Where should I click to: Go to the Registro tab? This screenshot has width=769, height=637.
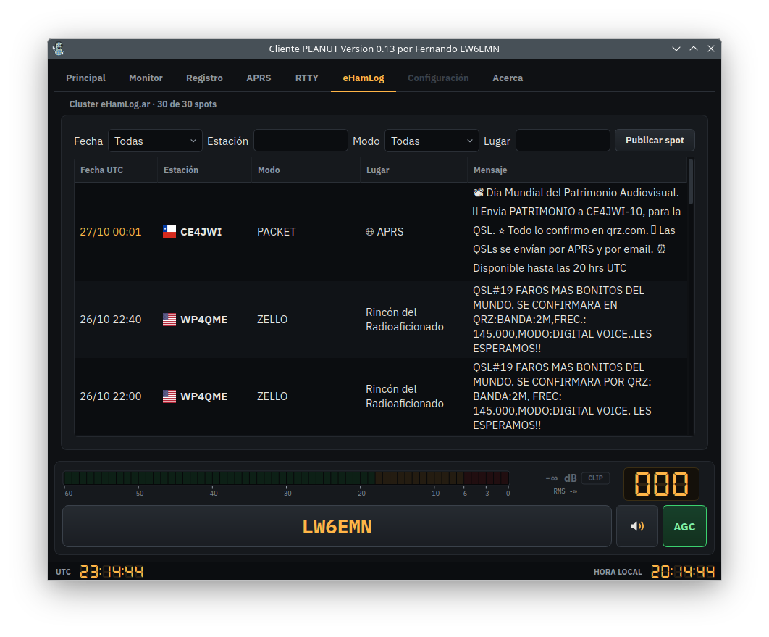(x=204, y=78)
